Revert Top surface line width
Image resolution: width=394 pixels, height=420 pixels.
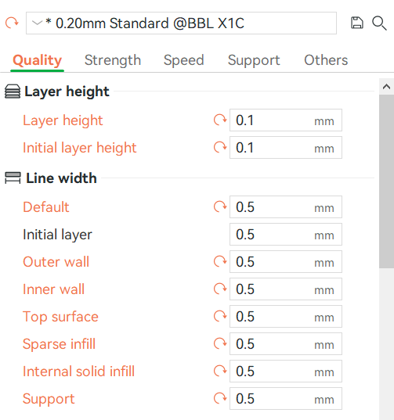pos(220,316)
